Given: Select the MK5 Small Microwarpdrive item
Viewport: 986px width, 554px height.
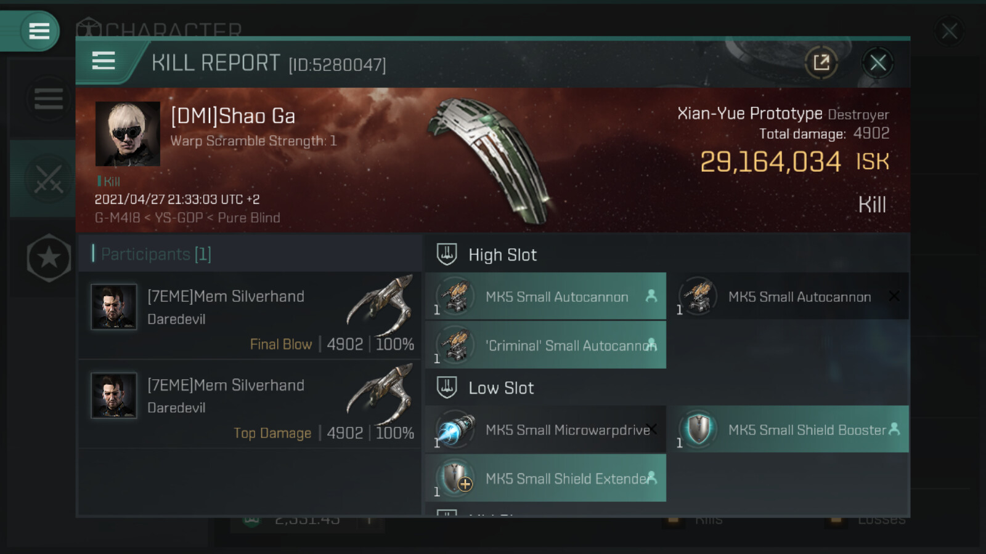Looking at the screenshot, I should pos(545,430).
